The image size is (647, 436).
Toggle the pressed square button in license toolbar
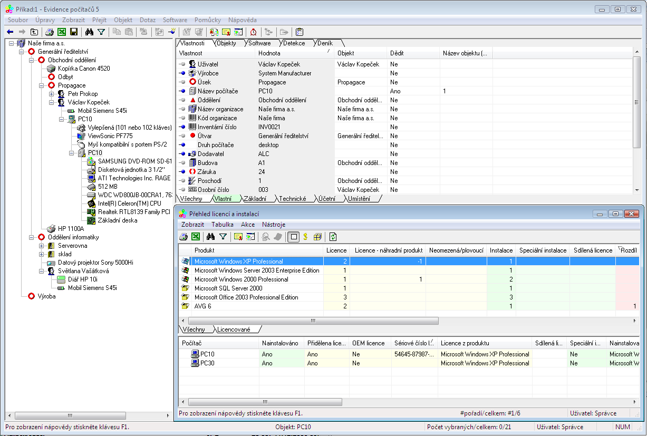coord(294,237)
